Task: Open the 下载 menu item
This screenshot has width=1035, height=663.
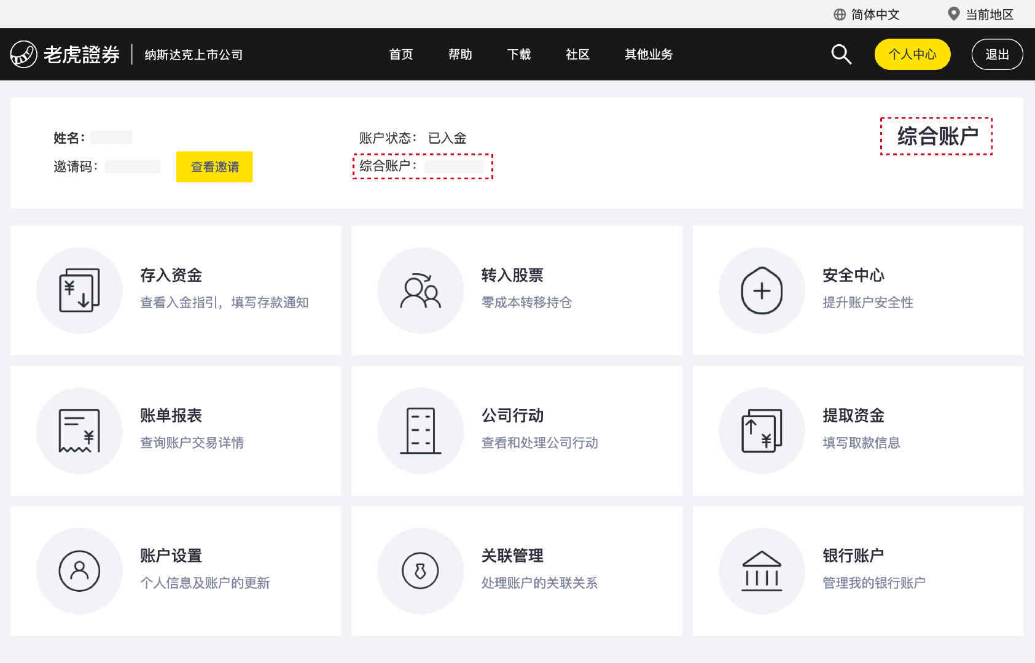Action: [x=519, y=55]
